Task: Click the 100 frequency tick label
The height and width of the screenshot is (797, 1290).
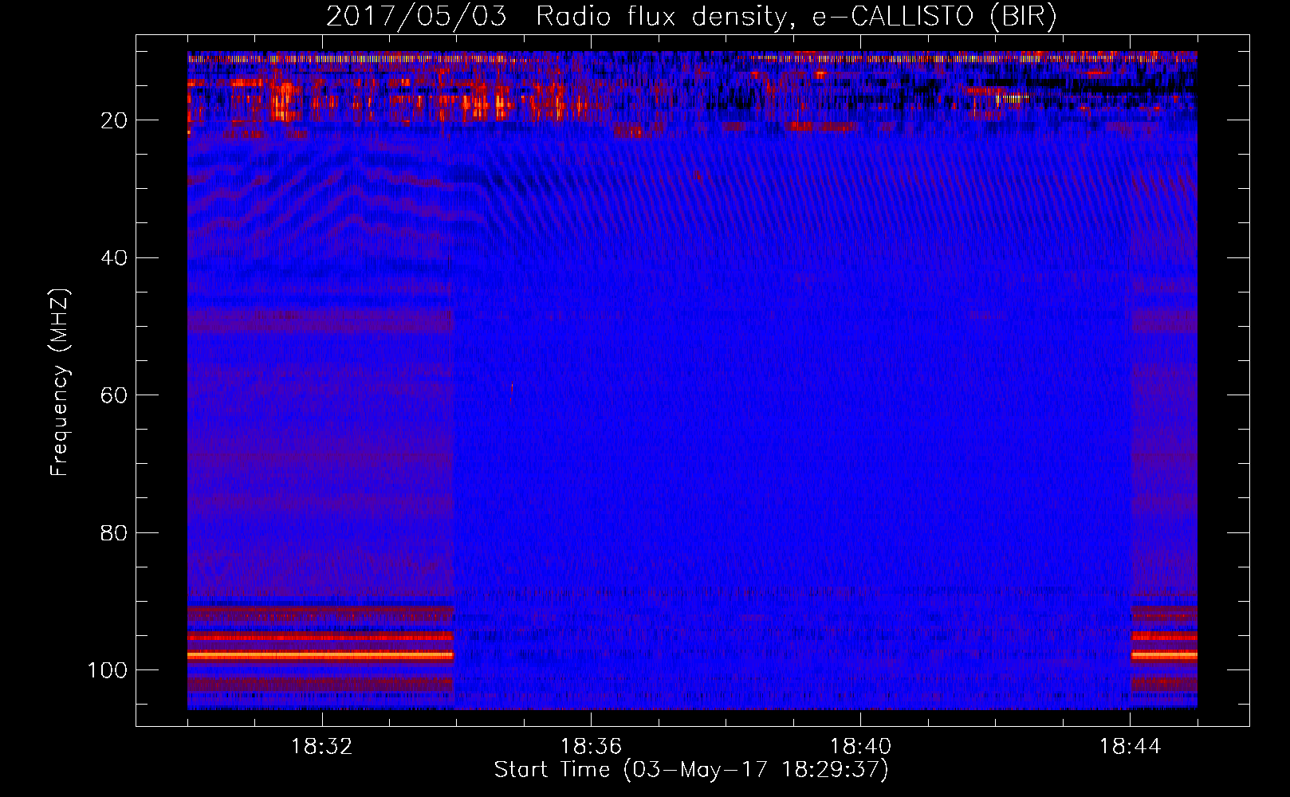Action: tap(108, 670)
